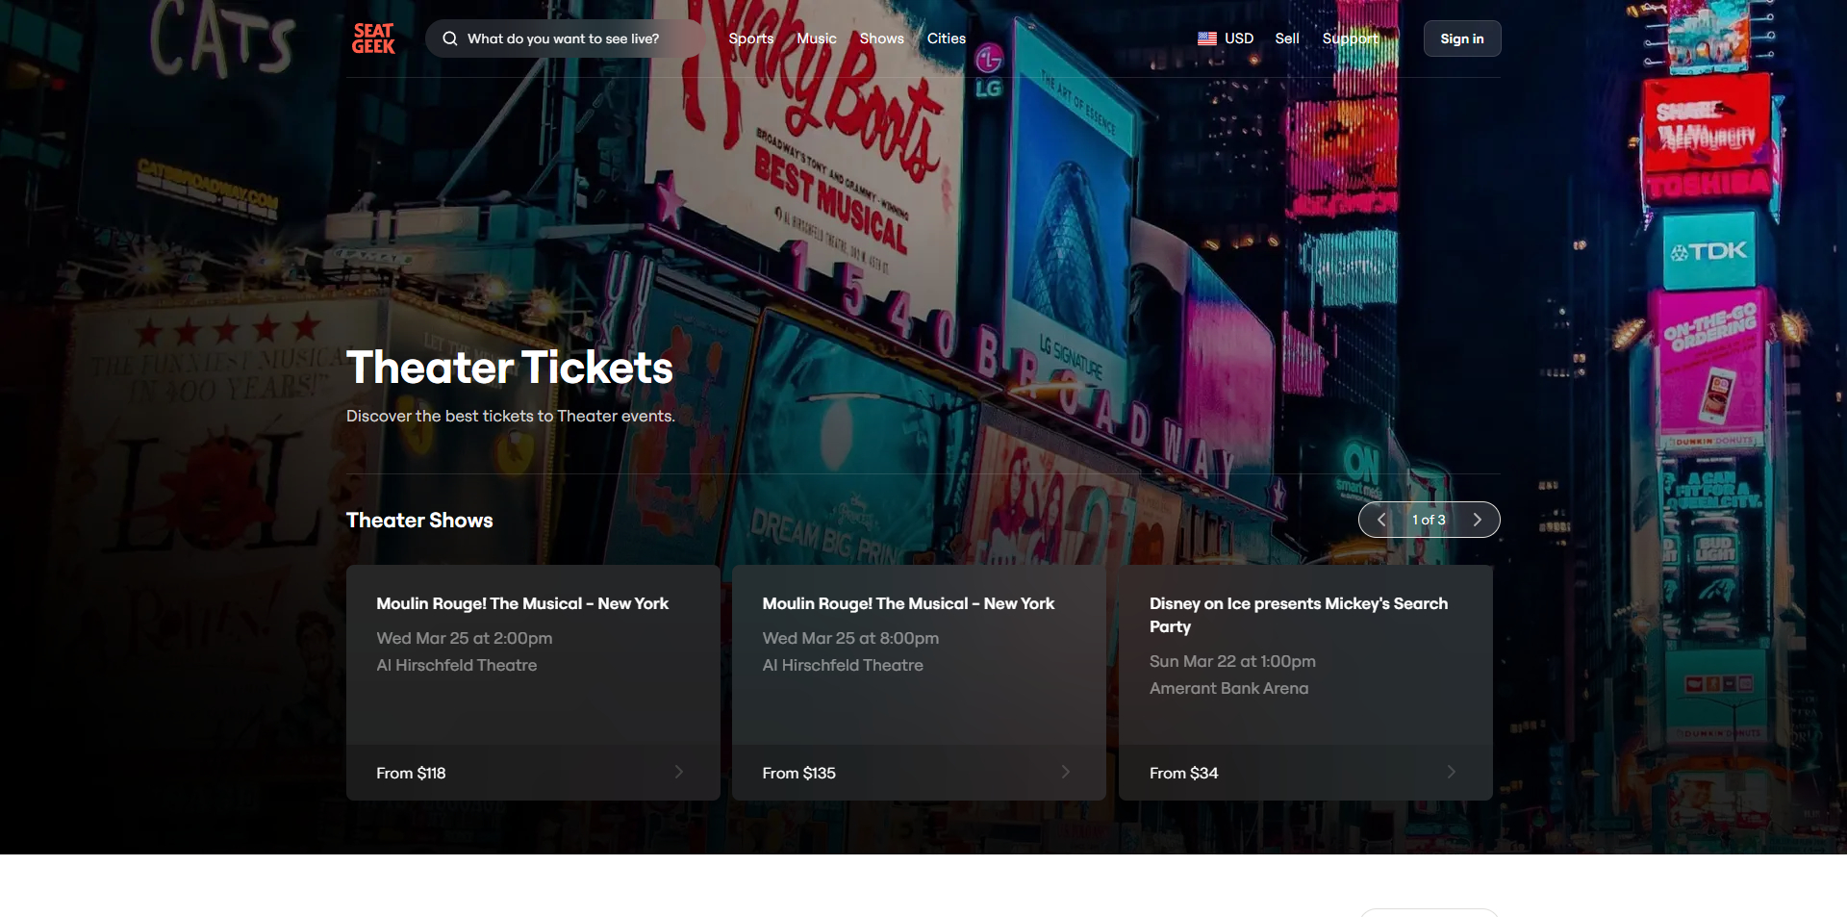Screen dimensions: 1847x917
Task: Click the 1 of 3 pagination indicator
Action: pos(1429,519)
